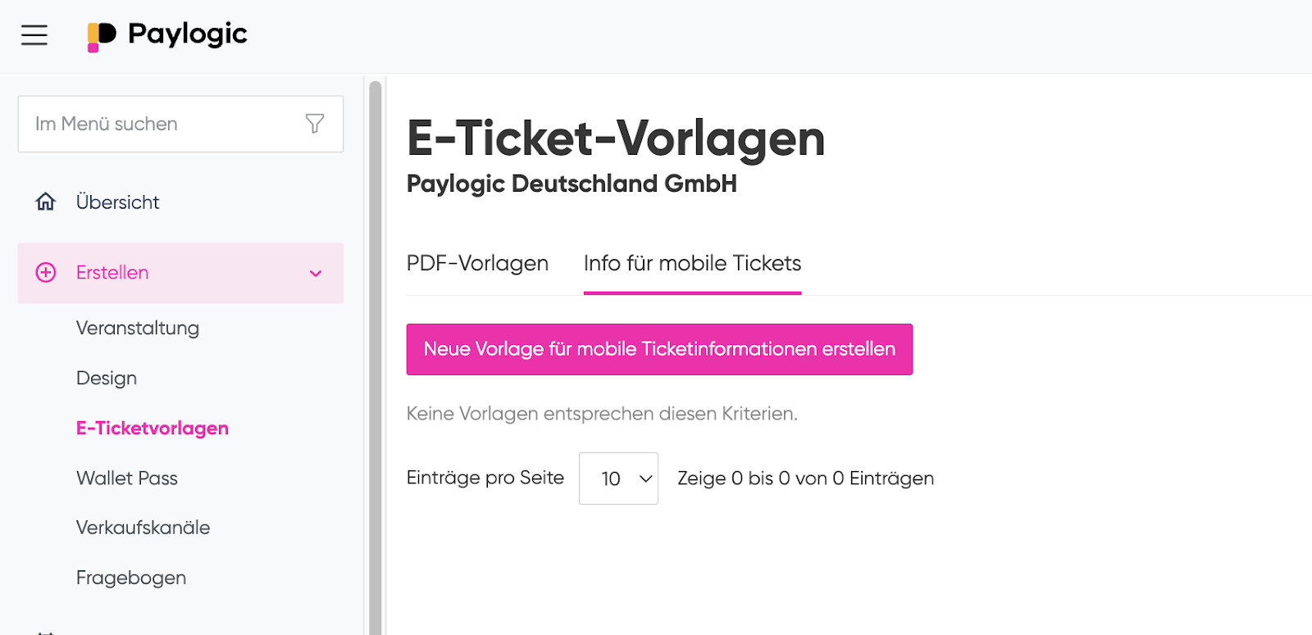Screen dimensions: 1312x635
Task: Click the Erstellen menu header
Action: pos(180,273)
